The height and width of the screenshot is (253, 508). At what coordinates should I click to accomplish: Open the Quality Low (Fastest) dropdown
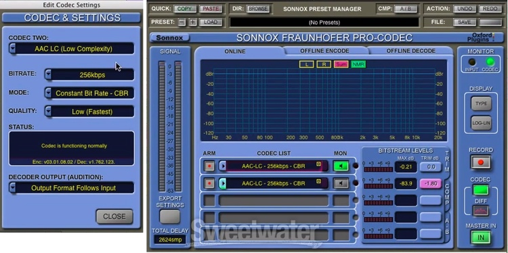89,112
